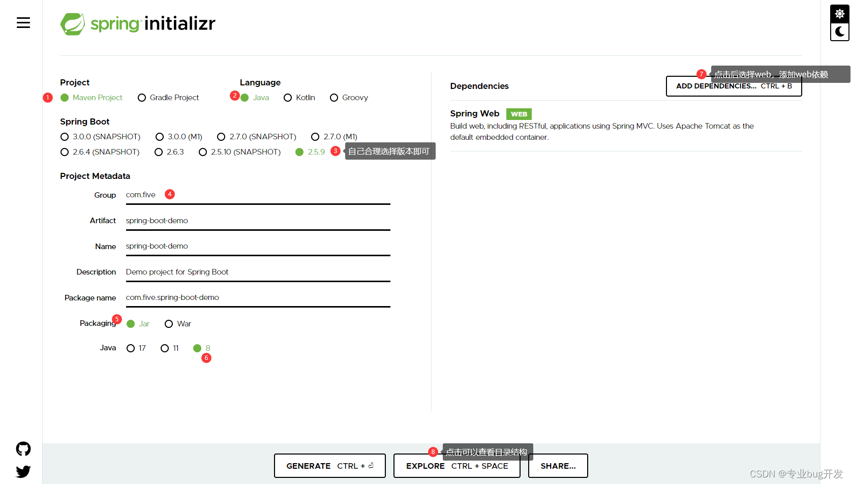Open the GitHub icon link
Viewport: 851px width, 484px height.
(x=23, y=449)
